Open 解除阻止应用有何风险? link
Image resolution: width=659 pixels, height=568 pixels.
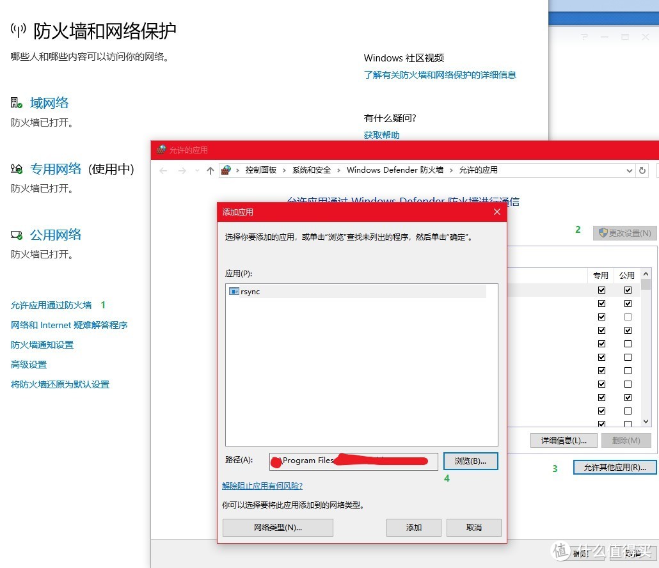click(262, 485)
